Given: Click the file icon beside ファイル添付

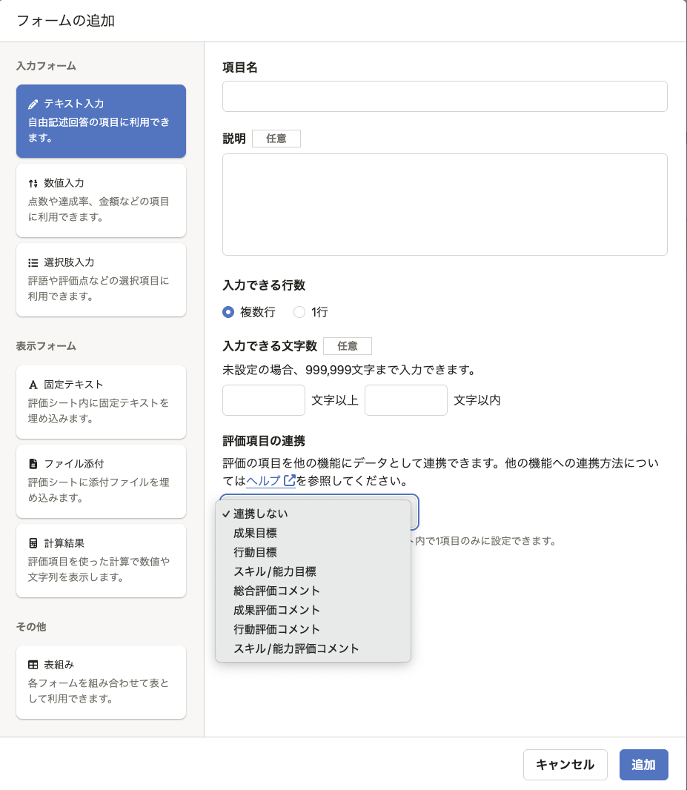Looking at the screenshot, I should point(33,464).
